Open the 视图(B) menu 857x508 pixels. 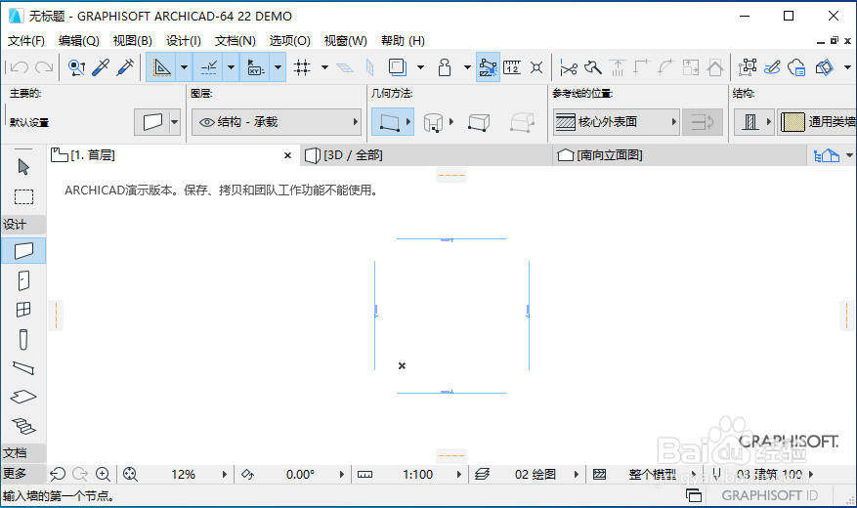coord(132,41)
